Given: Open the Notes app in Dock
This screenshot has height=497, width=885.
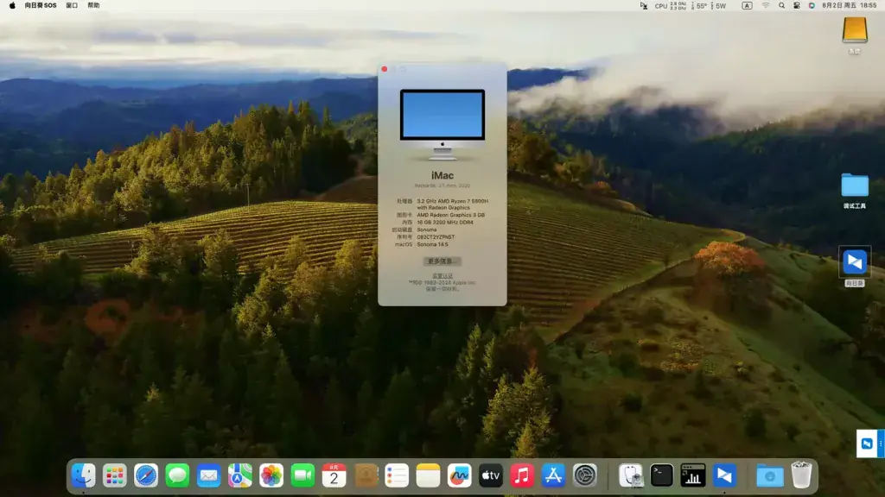Looking at the screenshot, I should point(428,475).
